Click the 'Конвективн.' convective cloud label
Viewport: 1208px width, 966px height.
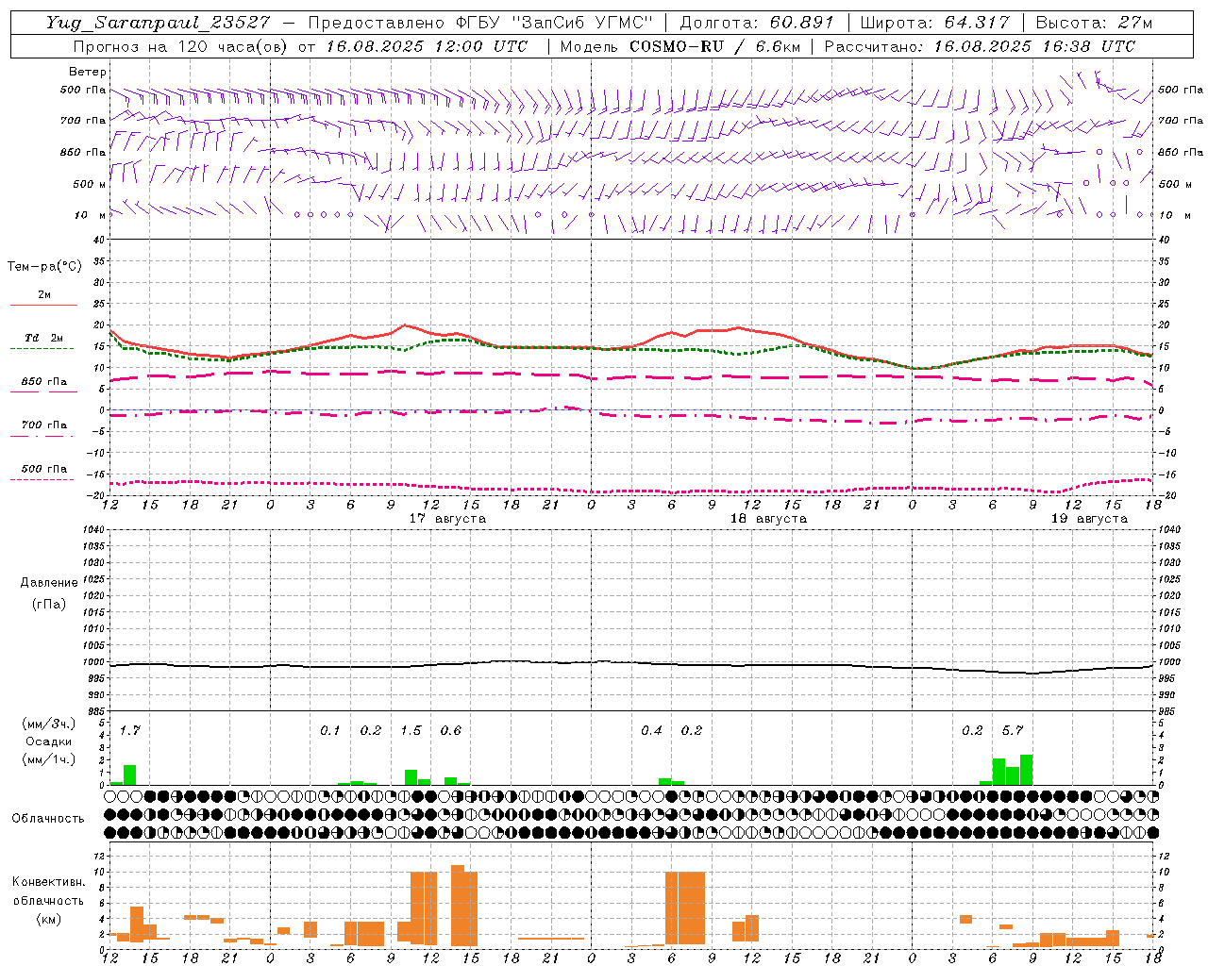click(x=48, y=882)
